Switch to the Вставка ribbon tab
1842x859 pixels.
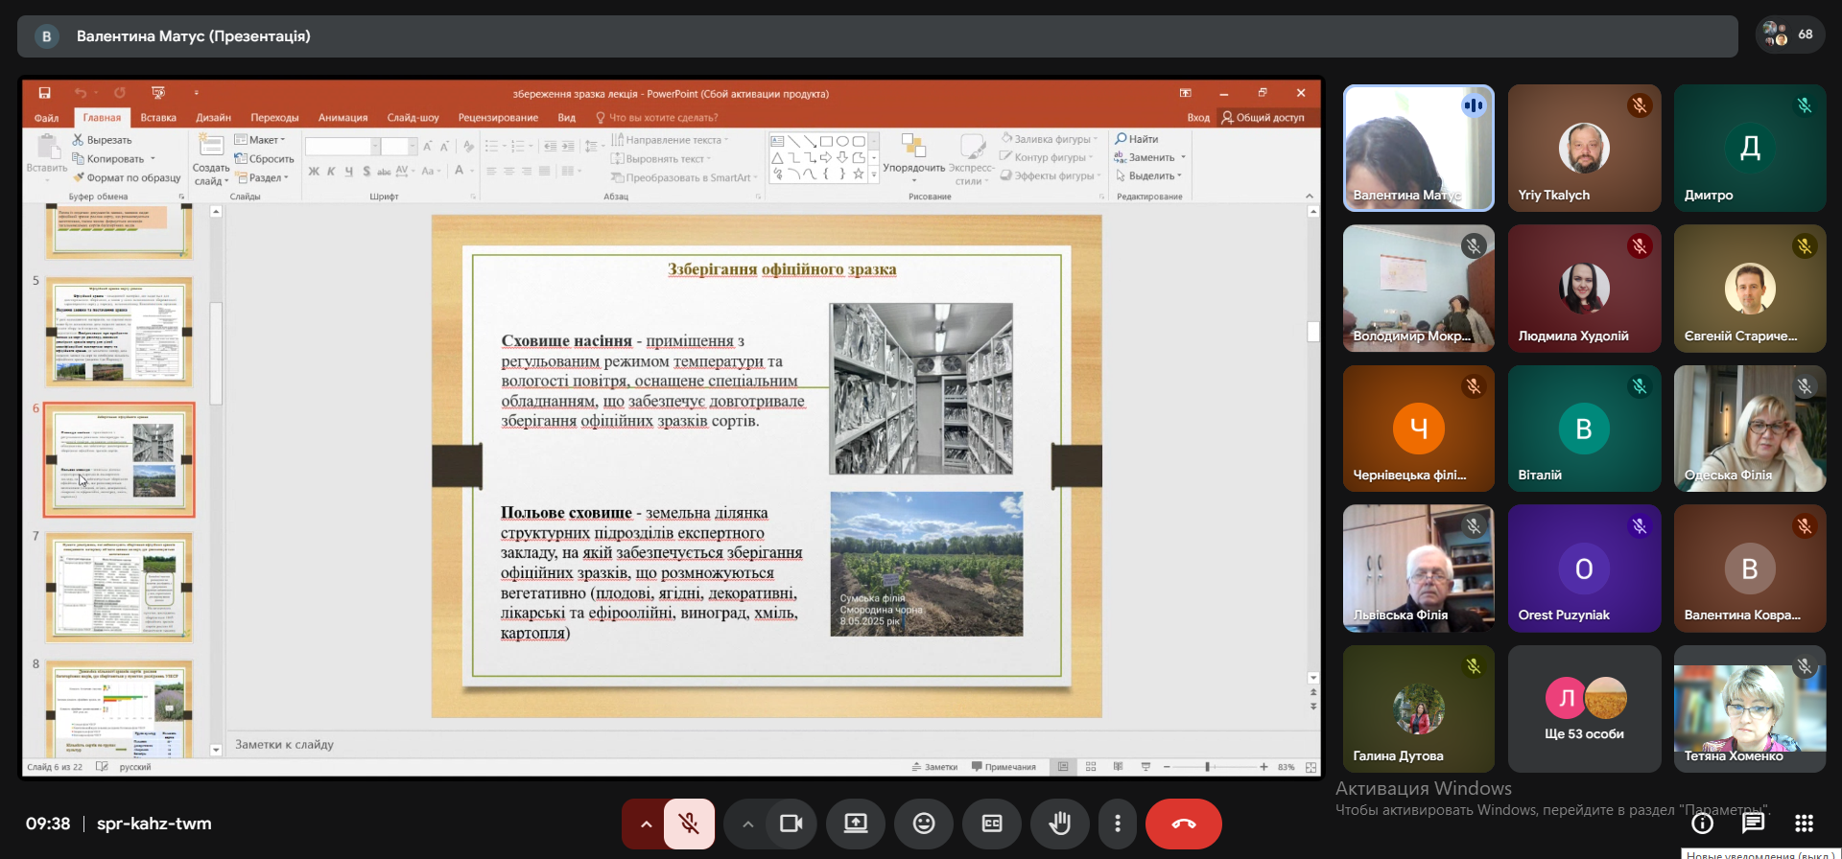(158, 118)
